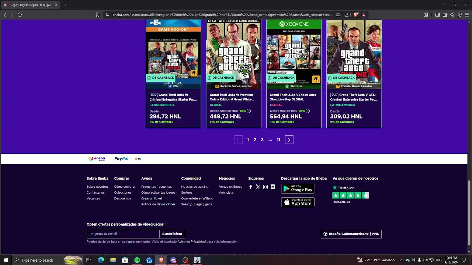Show hidden system tray icons chevron
The image size is (472, 265).
402,260
